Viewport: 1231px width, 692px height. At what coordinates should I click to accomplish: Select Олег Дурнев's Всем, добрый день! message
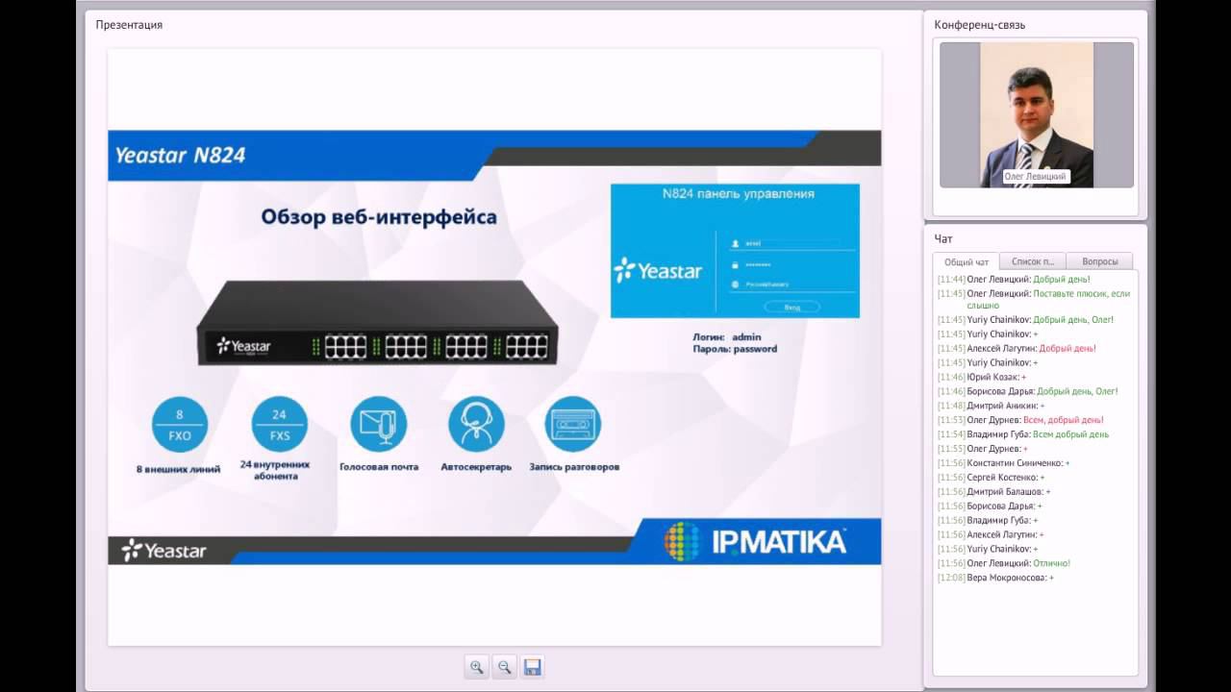tap(1020, 420)
